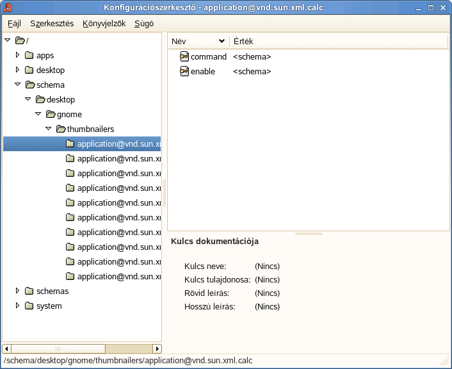This screenshot has height=369, width=452.
Task: Collapse the thumbnailers tree node
Action: coord(49,128)
